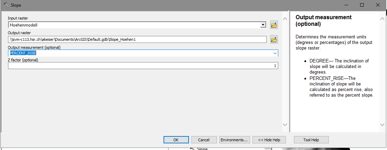This screenshot has width=387, height=150.
Task: Maximize the Slope dialog window
Action: [x=362, y=5]
